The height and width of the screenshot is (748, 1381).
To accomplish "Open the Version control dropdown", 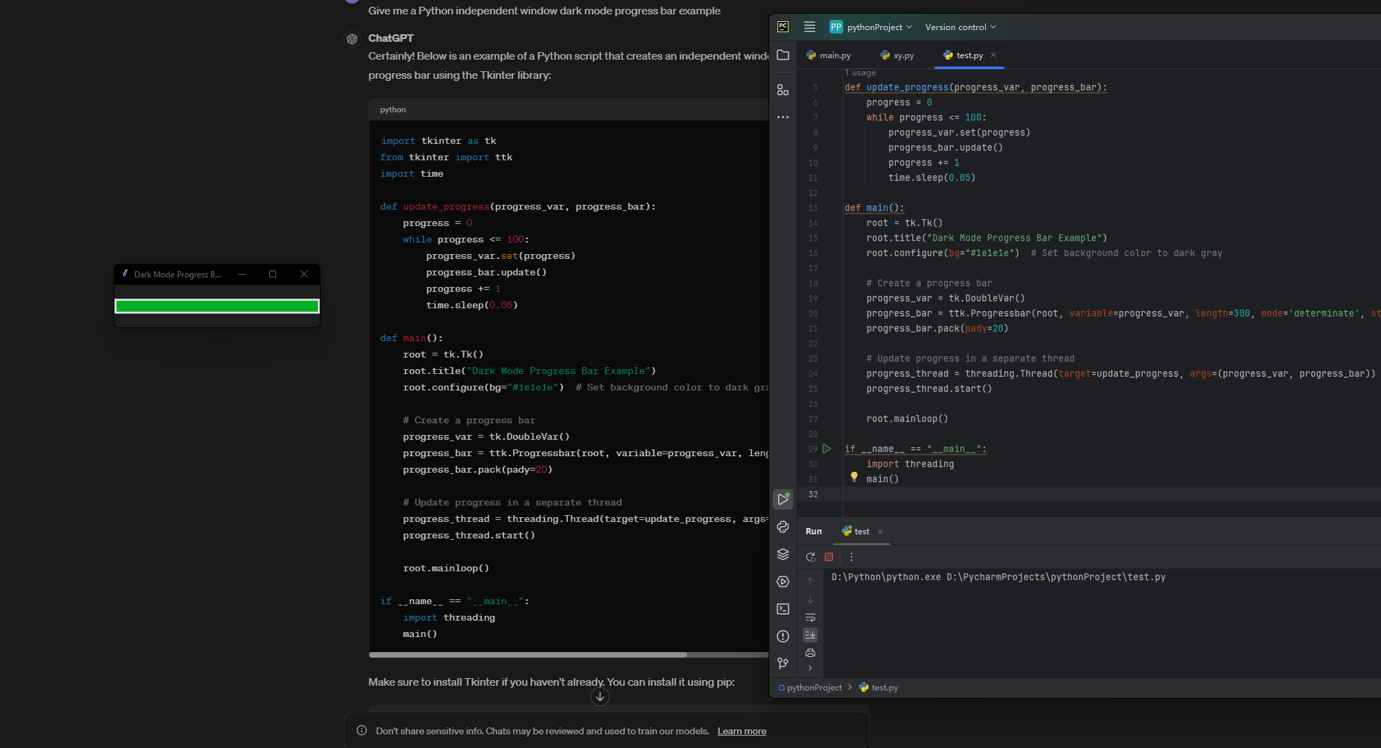I will [960, 27].
